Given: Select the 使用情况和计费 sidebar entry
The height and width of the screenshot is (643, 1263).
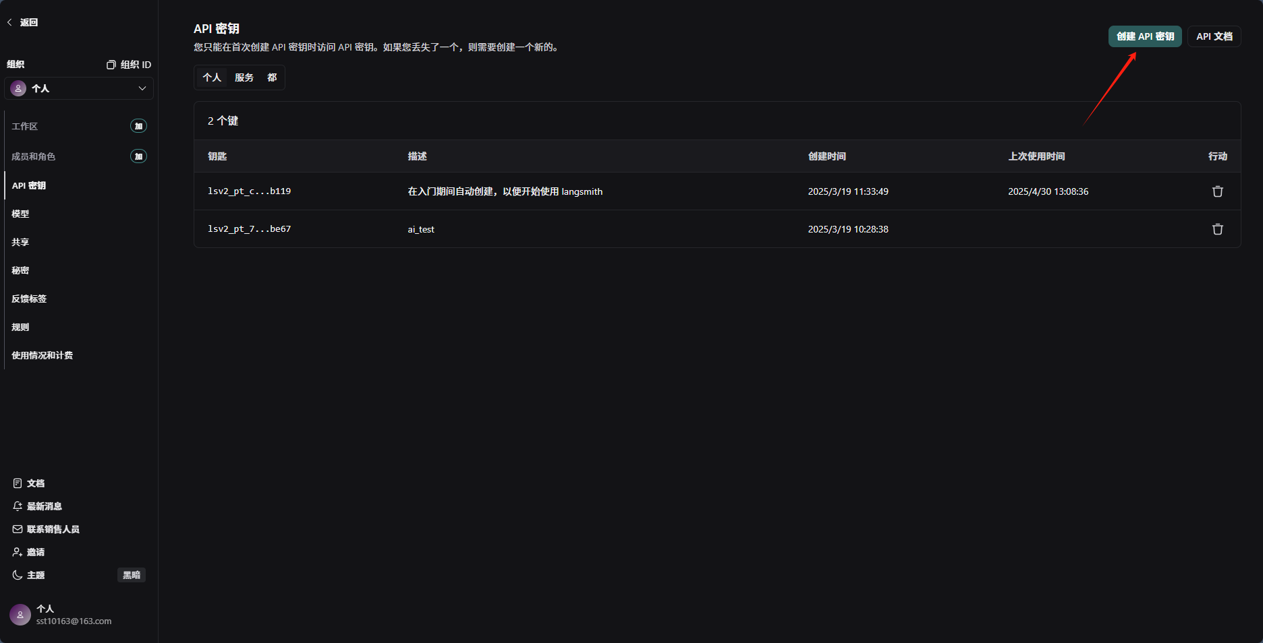Looking at the screenshot, I should (42, 355).
